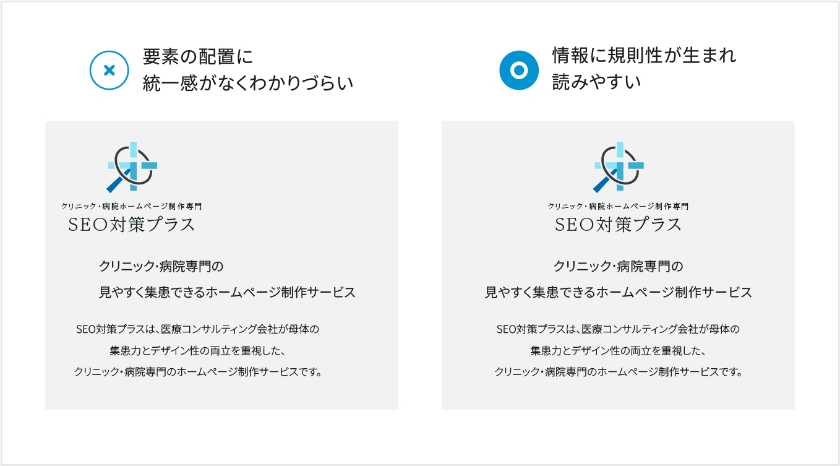Click the 集患力とデザイン性 line in the misaligned card

(x=197, y=351)
